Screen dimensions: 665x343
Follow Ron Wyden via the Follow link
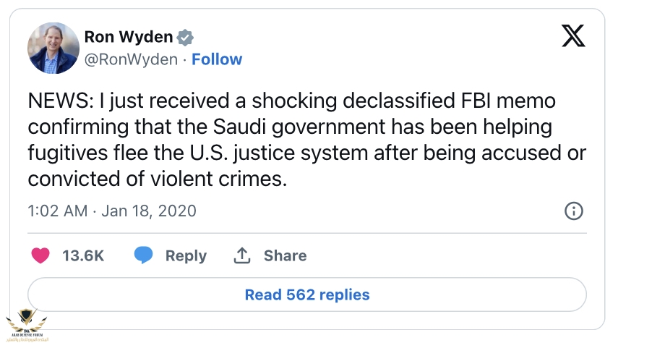pyautogui.click(x=217, y=59)
